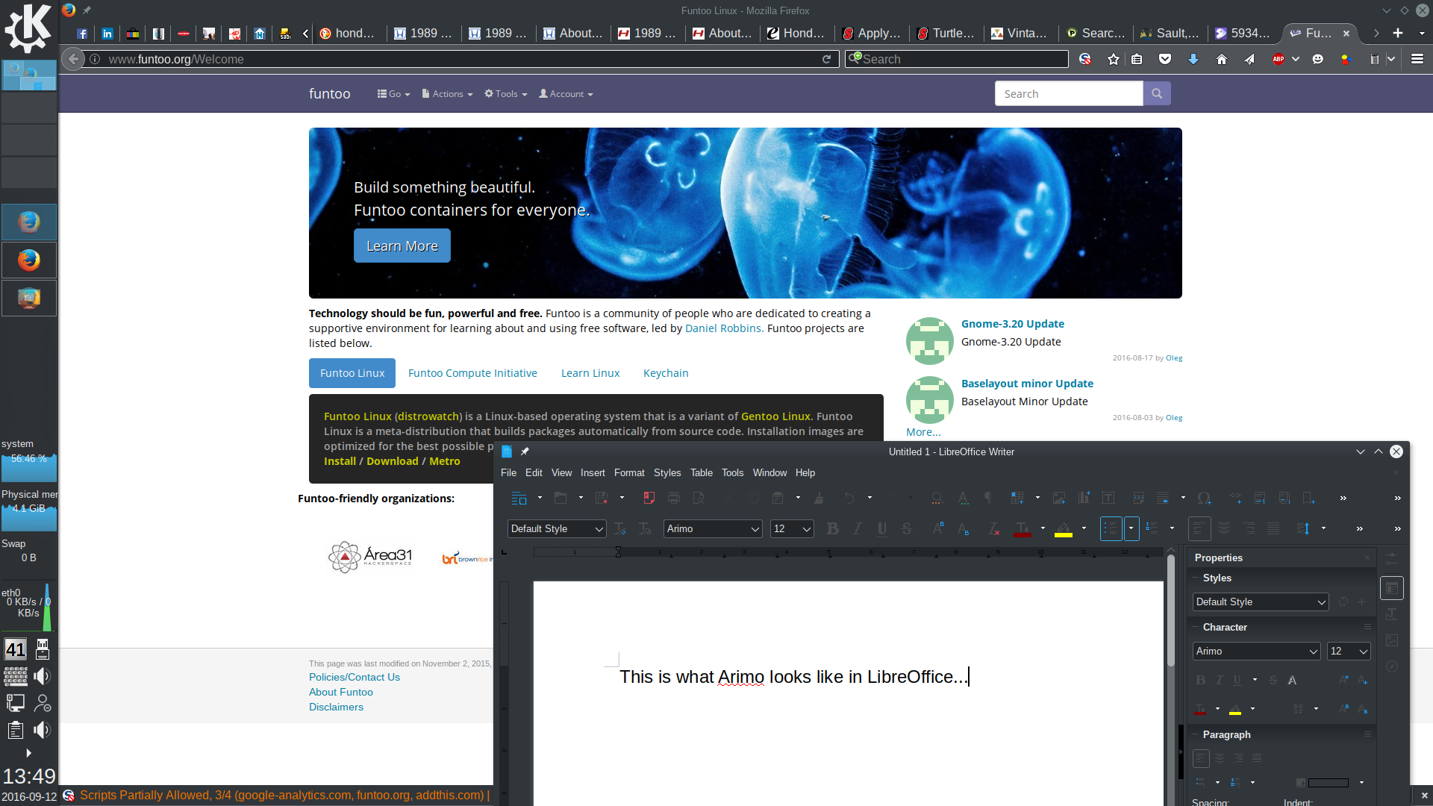Click Funtoo site search input field
1433x806 pixels.
1069,93
